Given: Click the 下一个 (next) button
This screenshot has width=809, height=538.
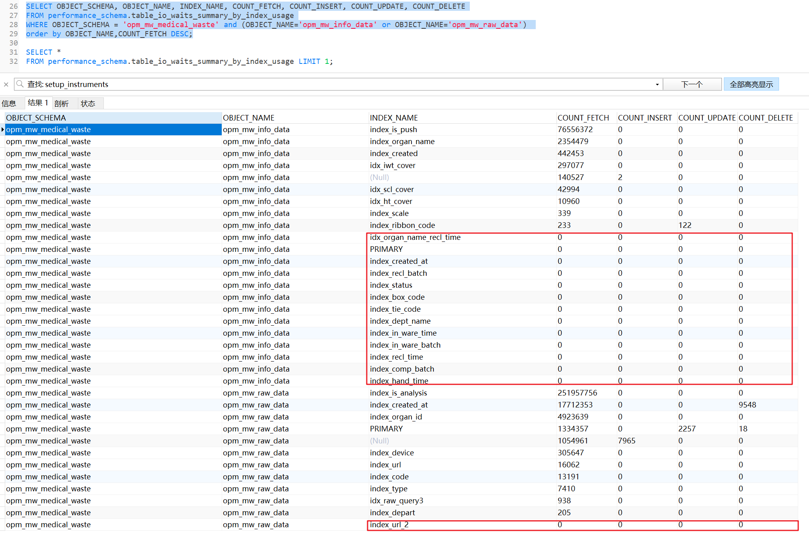Looking at the screenshot, I should (x=692, y=84).
